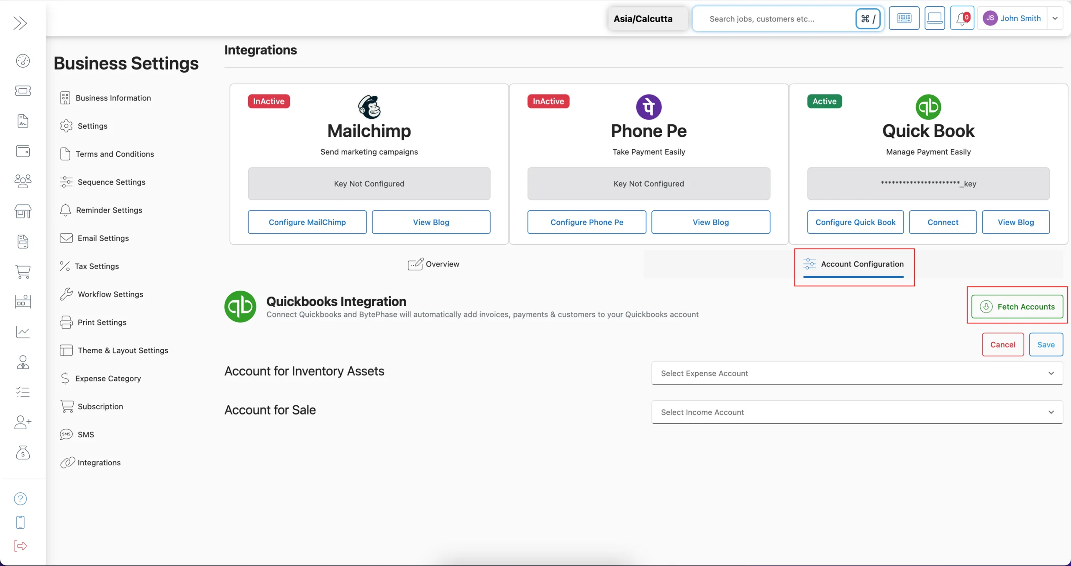Click Configure Phone Pe button
The height and width of the screenshot is (566, 1071).
tap(587, 222)
